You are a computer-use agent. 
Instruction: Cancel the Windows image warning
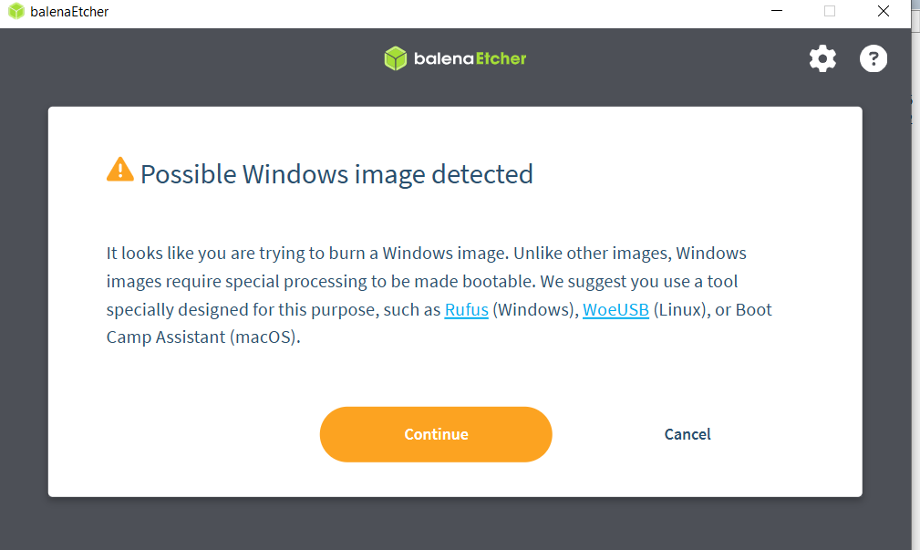tap(687, 434)
